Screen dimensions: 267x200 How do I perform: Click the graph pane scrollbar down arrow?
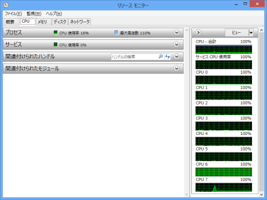click(x=261, y=194)
